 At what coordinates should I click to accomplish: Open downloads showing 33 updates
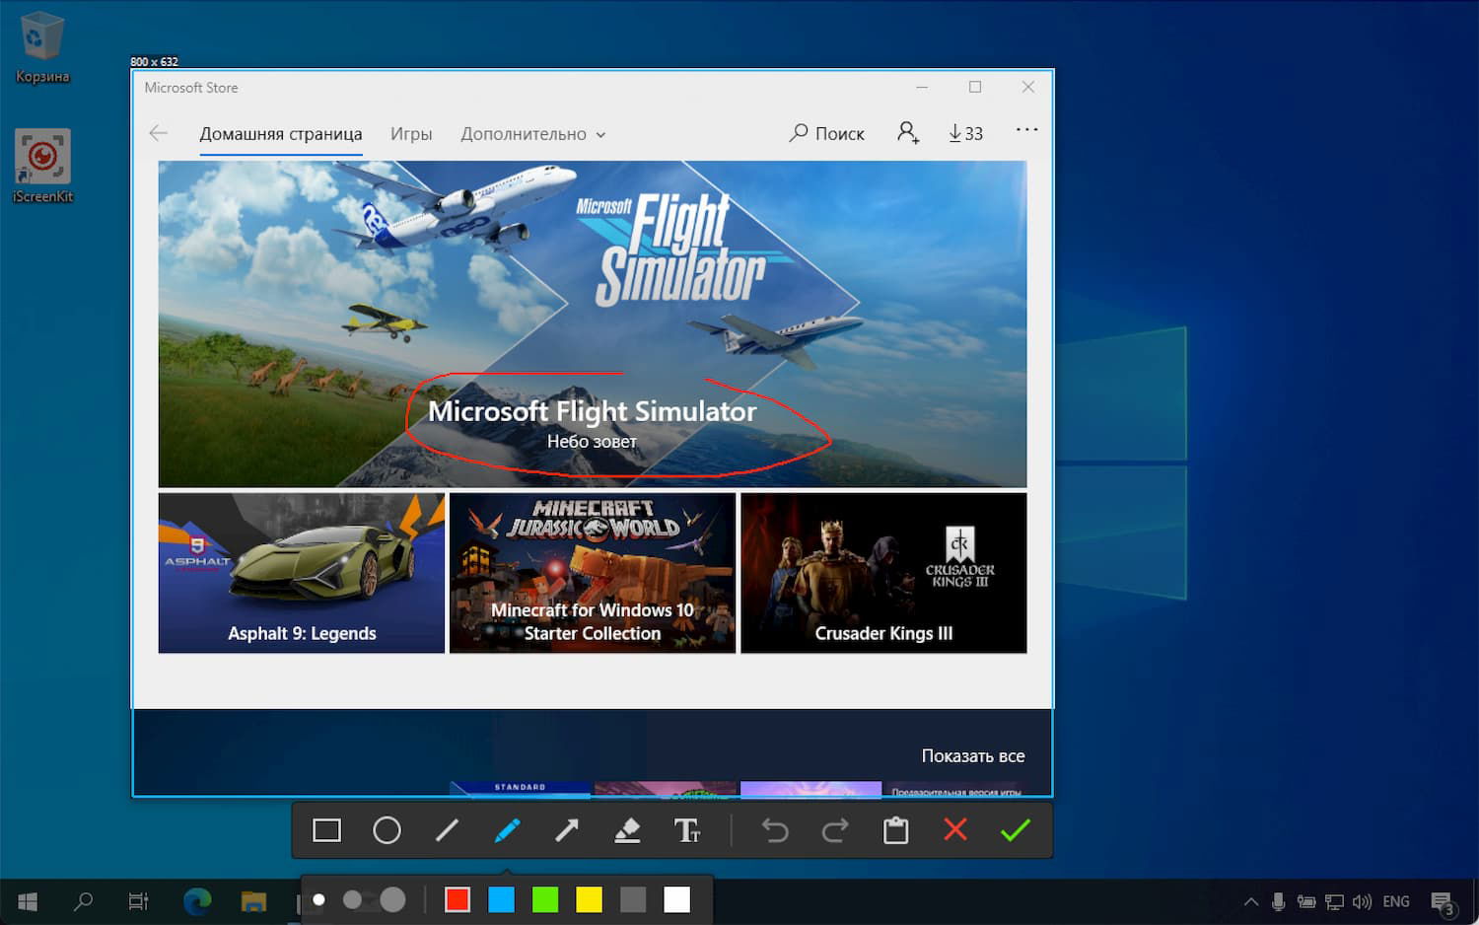(x=965, y=133)
